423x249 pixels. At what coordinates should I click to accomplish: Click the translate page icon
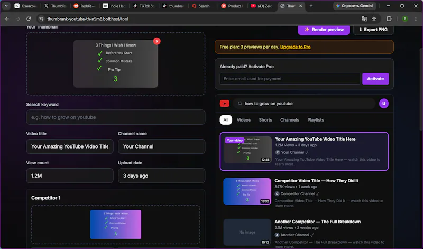(364, 19)
